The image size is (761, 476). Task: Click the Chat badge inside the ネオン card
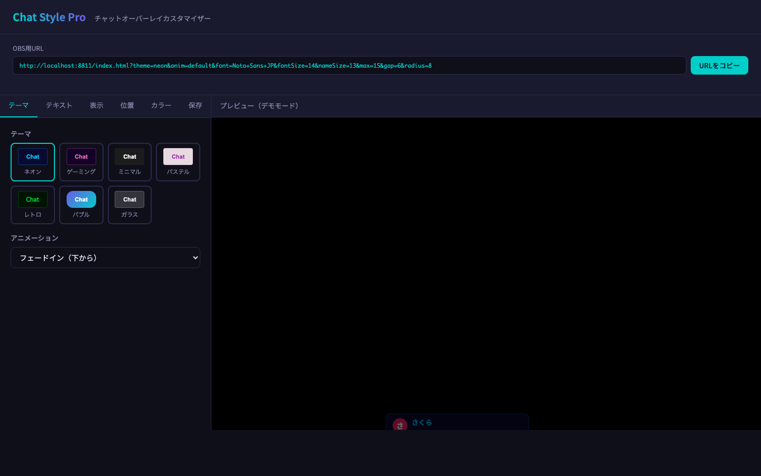click(33, 157)
